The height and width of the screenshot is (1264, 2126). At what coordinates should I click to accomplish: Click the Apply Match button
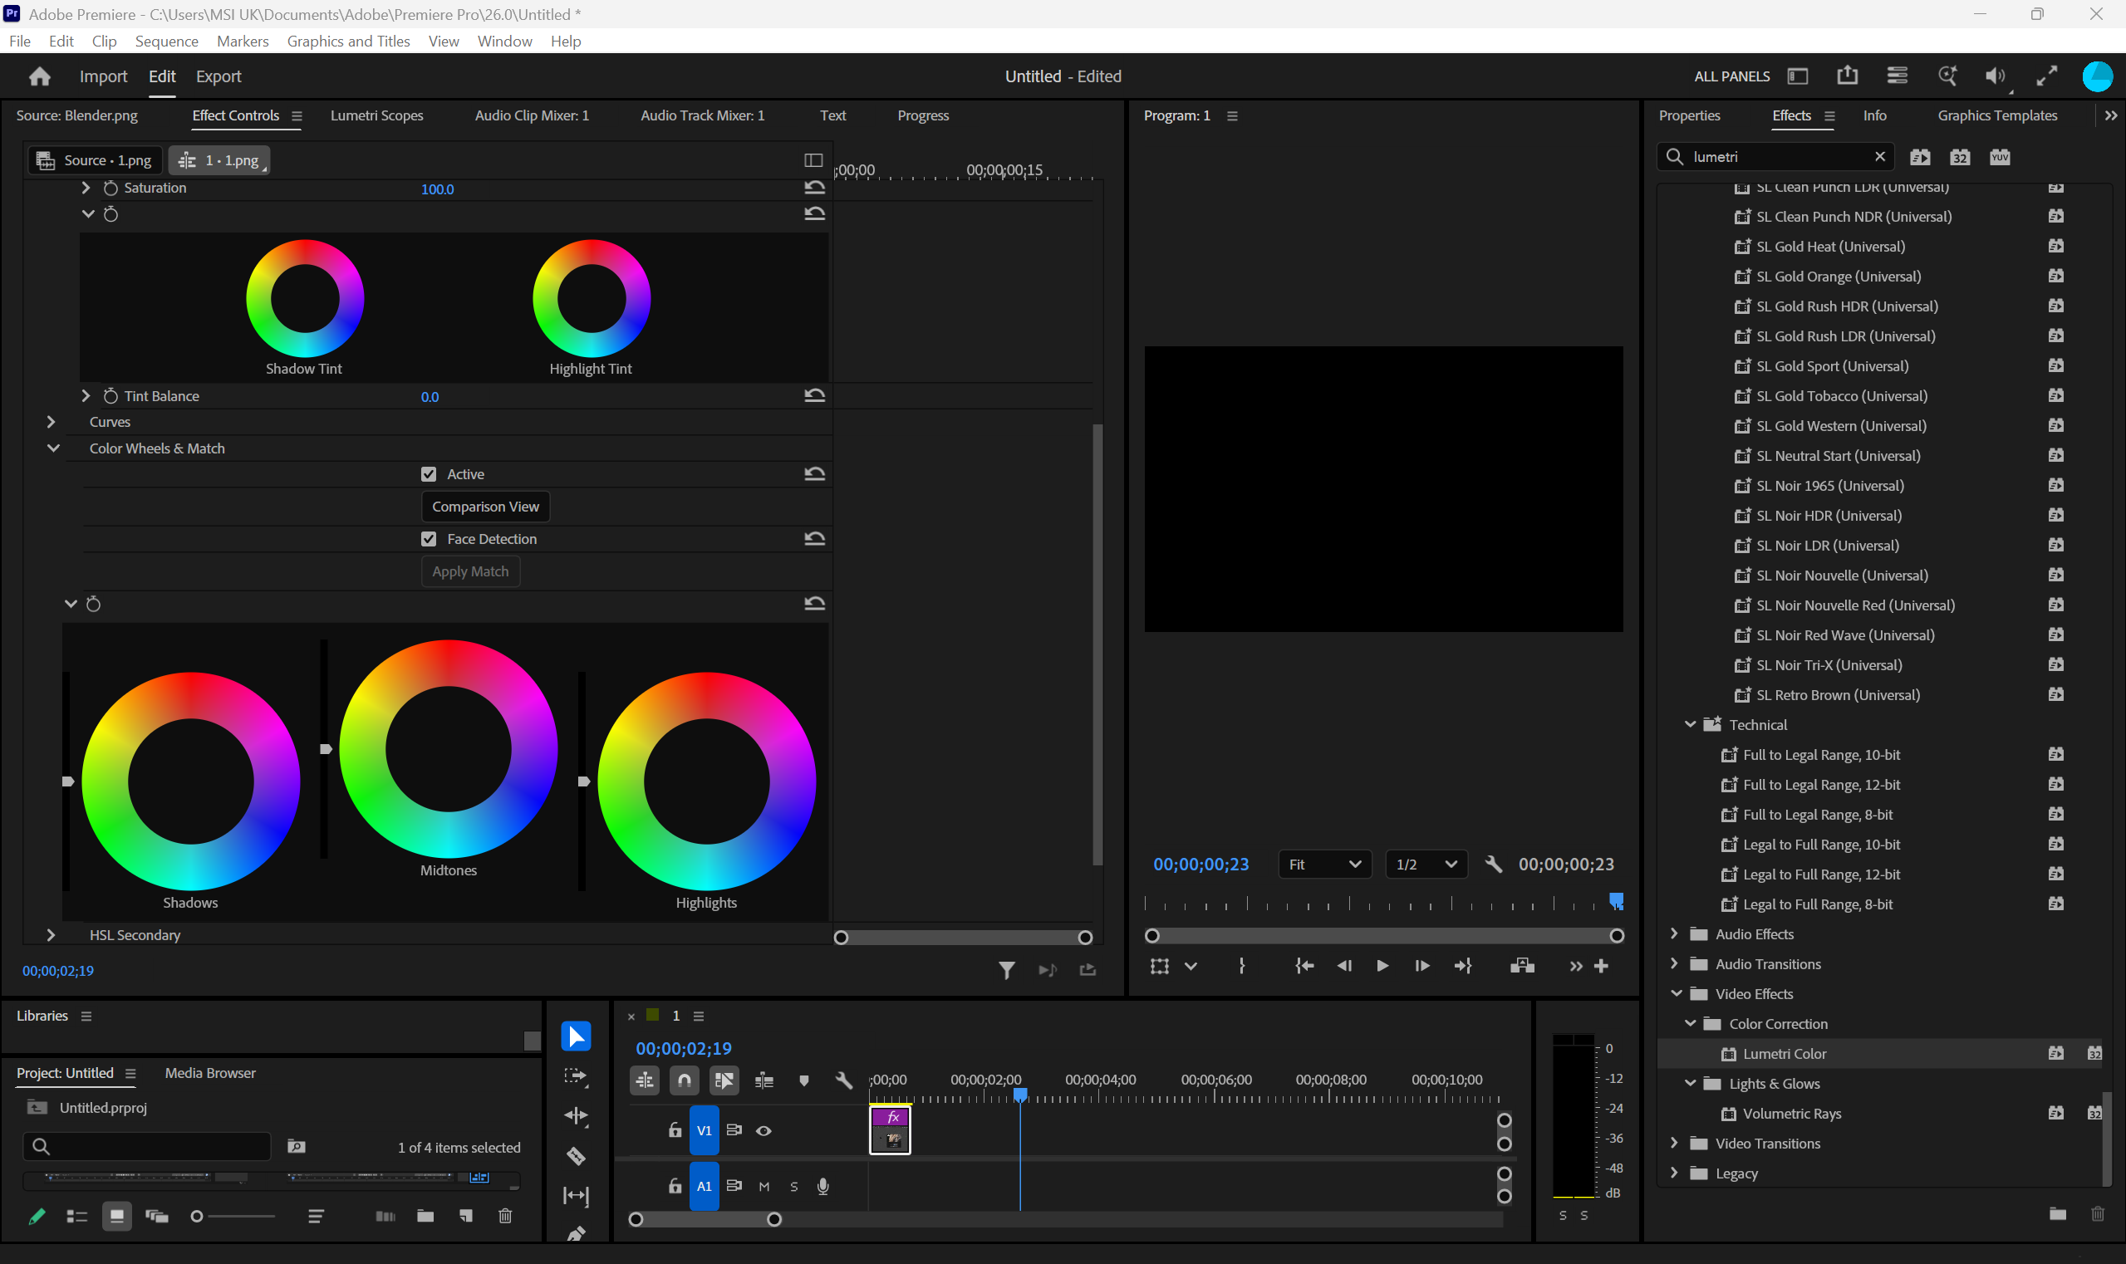point(470,571)
